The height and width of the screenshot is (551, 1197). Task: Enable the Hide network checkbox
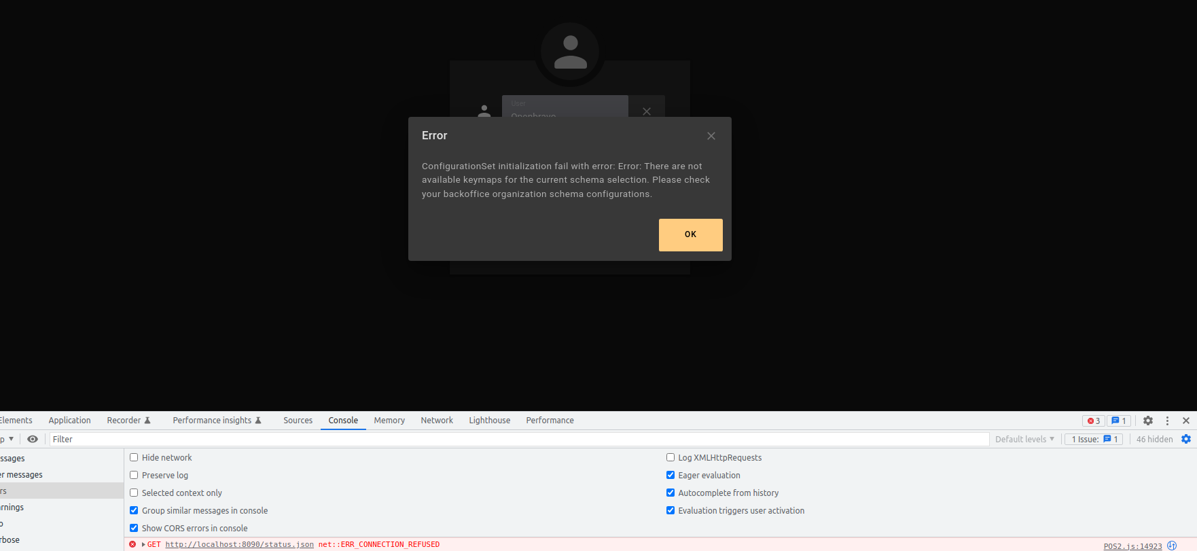(x=134, y=457)
